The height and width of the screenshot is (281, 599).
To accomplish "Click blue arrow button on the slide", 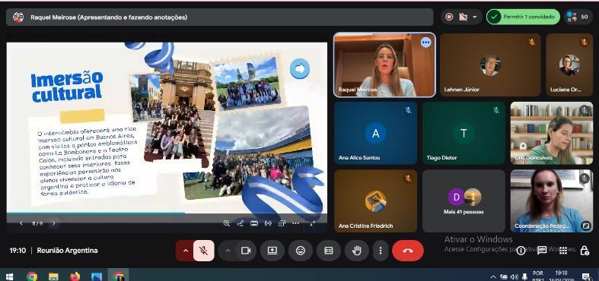I will tap(300, 68).
